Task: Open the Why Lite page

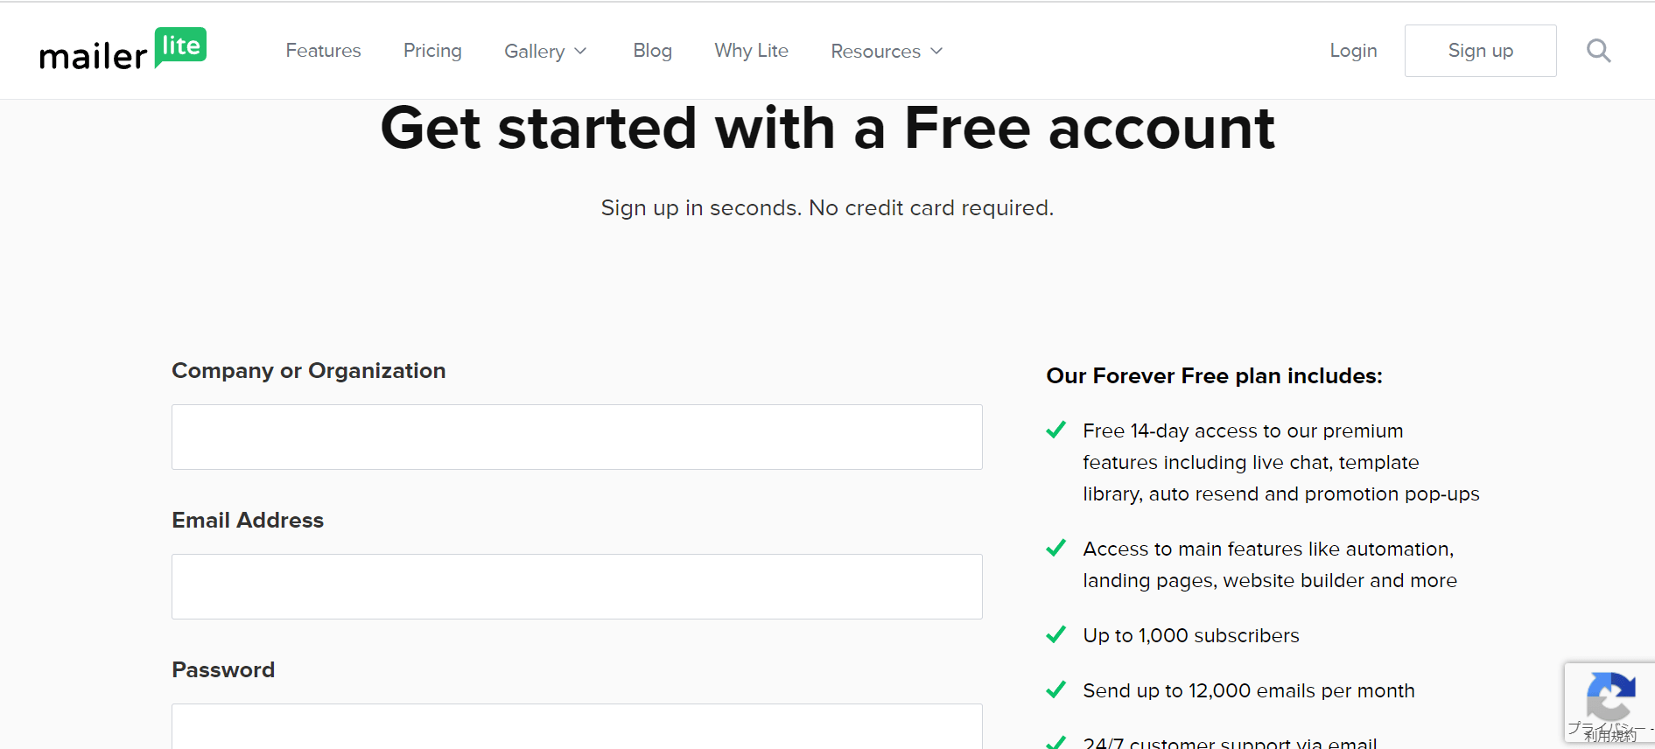Action: point(751,51)
